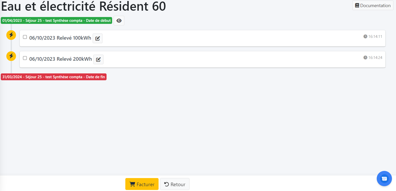Click lightning bolt icon for 200kWh reading

pos(11,56)
